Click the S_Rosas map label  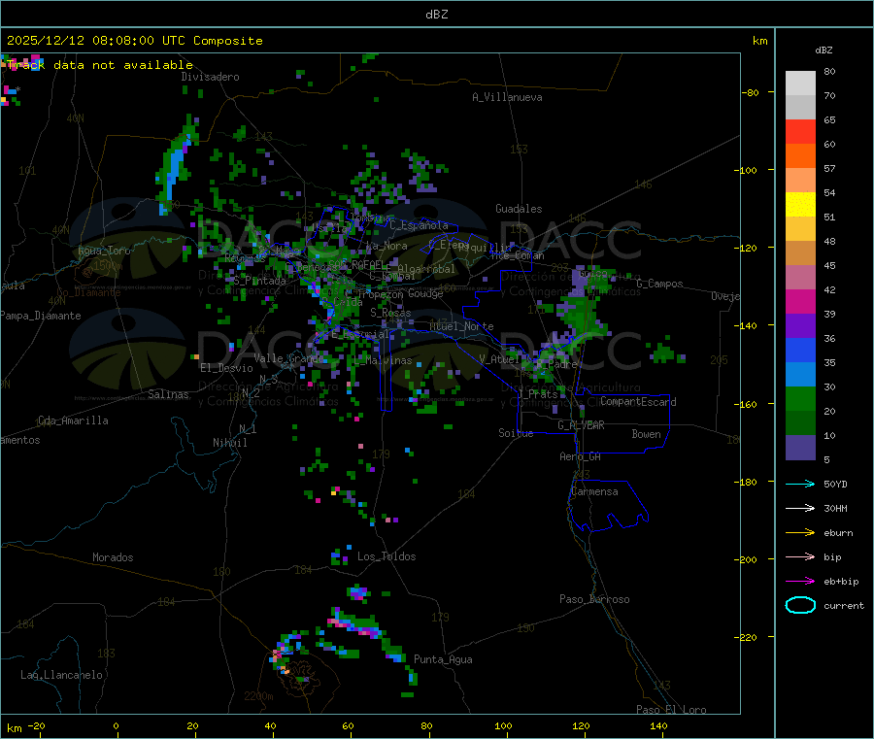click(x=390, y=313)
